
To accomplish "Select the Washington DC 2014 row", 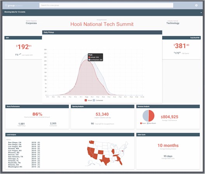I will (24, 167).
